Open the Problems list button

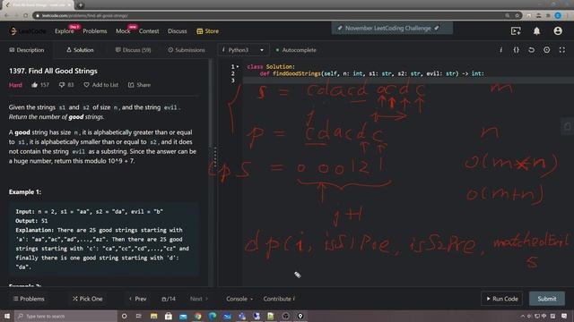(29, 299)
